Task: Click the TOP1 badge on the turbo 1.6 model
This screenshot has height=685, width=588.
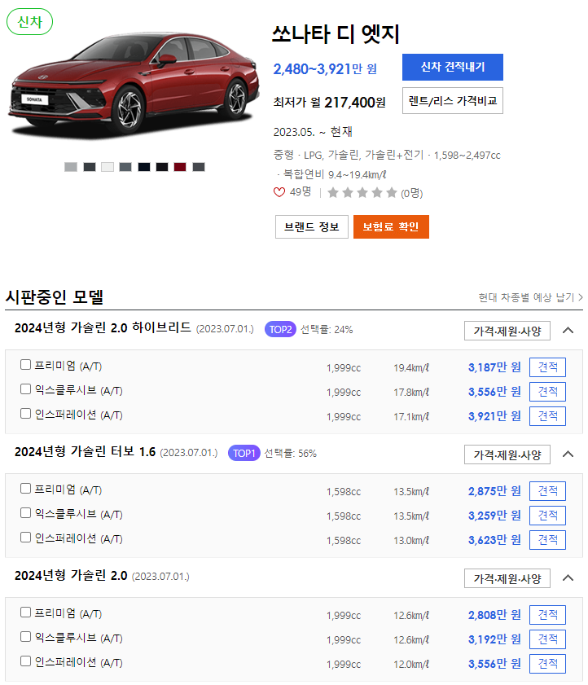Action: coord(244,454)
